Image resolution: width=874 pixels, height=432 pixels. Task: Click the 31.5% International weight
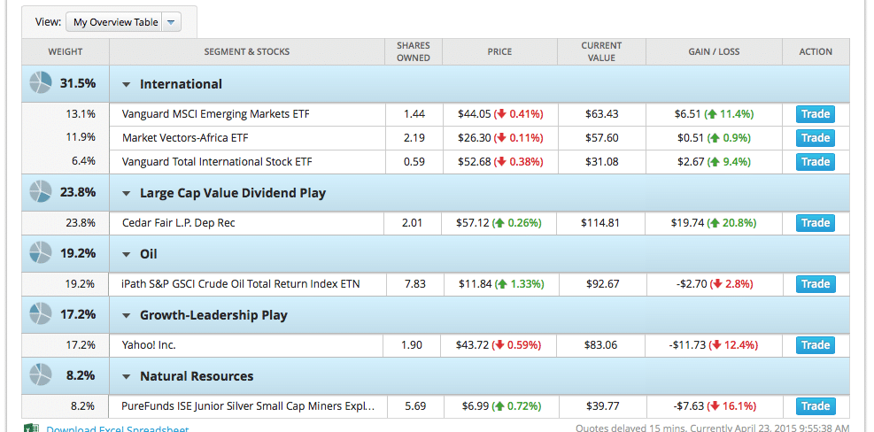coord(78,83)
